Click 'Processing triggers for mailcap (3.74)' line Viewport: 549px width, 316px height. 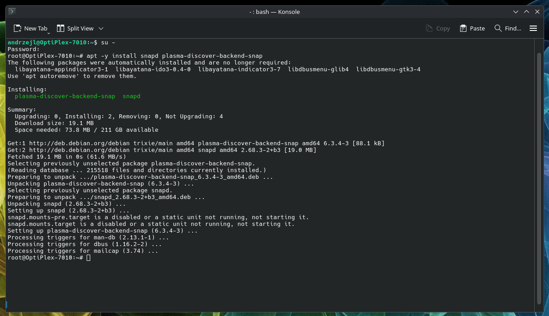[83, 251]
